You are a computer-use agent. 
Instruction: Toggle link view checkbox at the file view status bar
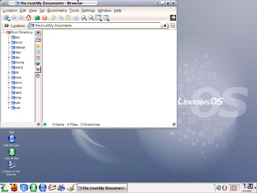(x=174, y=125)
